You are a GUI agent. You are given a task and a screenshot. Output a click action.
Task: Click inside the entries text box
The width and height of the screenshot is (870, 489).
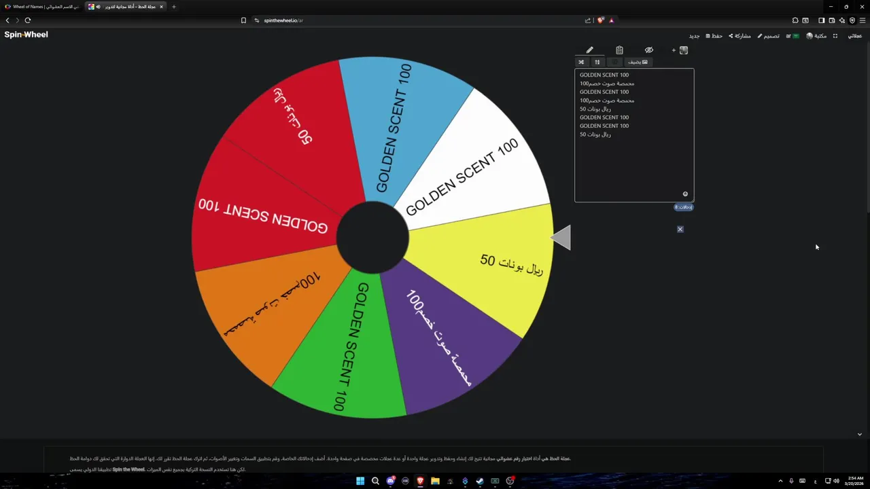[634, 135]
